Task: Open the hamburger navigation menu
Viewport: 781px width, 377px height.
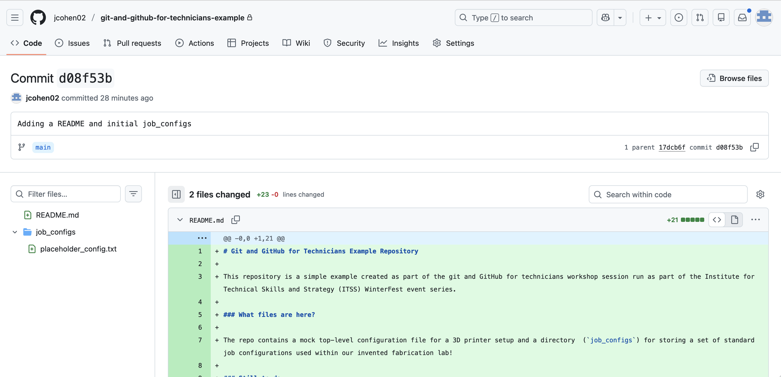Action: coord(15,17)
